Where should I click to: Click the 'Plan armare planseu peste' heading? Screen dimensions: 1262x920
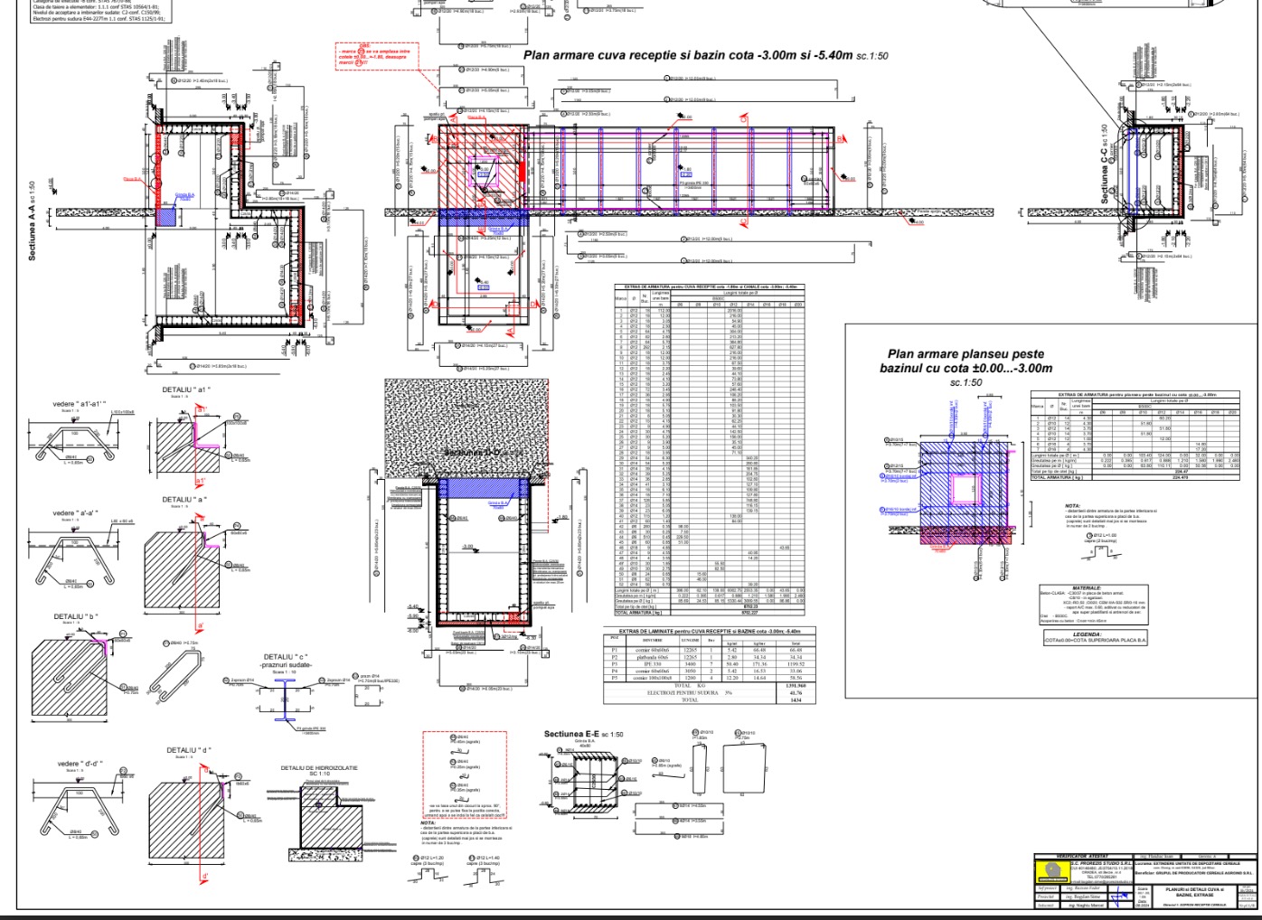tap(965, 361)
